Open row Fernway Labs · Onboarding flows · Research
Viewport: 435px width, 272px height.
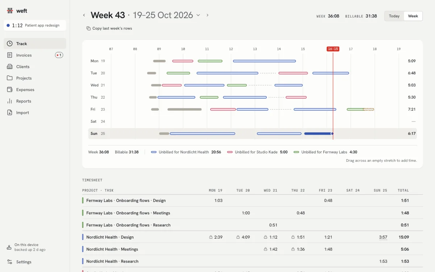(x=252, y=225)
